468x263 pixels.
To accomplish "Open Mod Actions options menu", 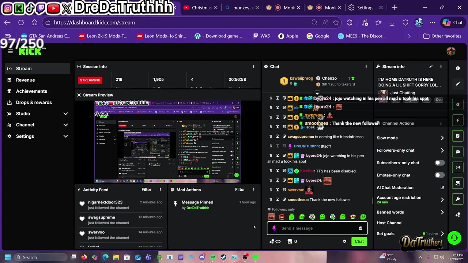I will tap(253, 190).
